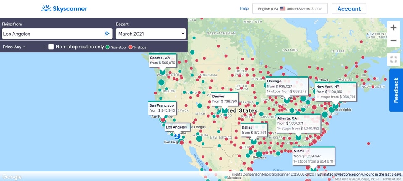Screen dimensions: 403x181
Task: Open the Feedback side tab
Action: [x=396, y=90]
